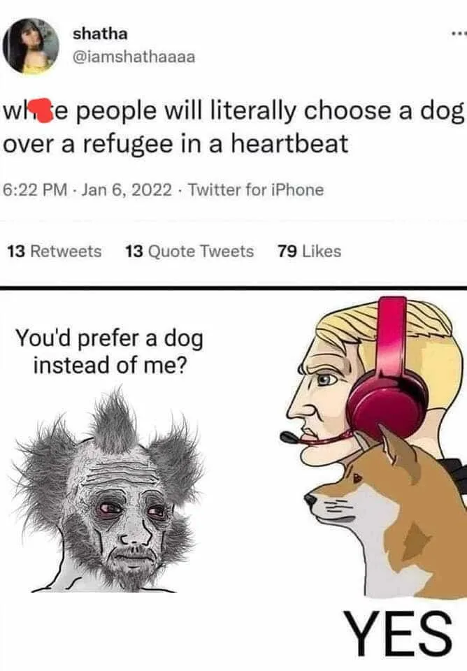
Task: Click the Jan 6, 2022 date
Action: click(x=127, y=189)
